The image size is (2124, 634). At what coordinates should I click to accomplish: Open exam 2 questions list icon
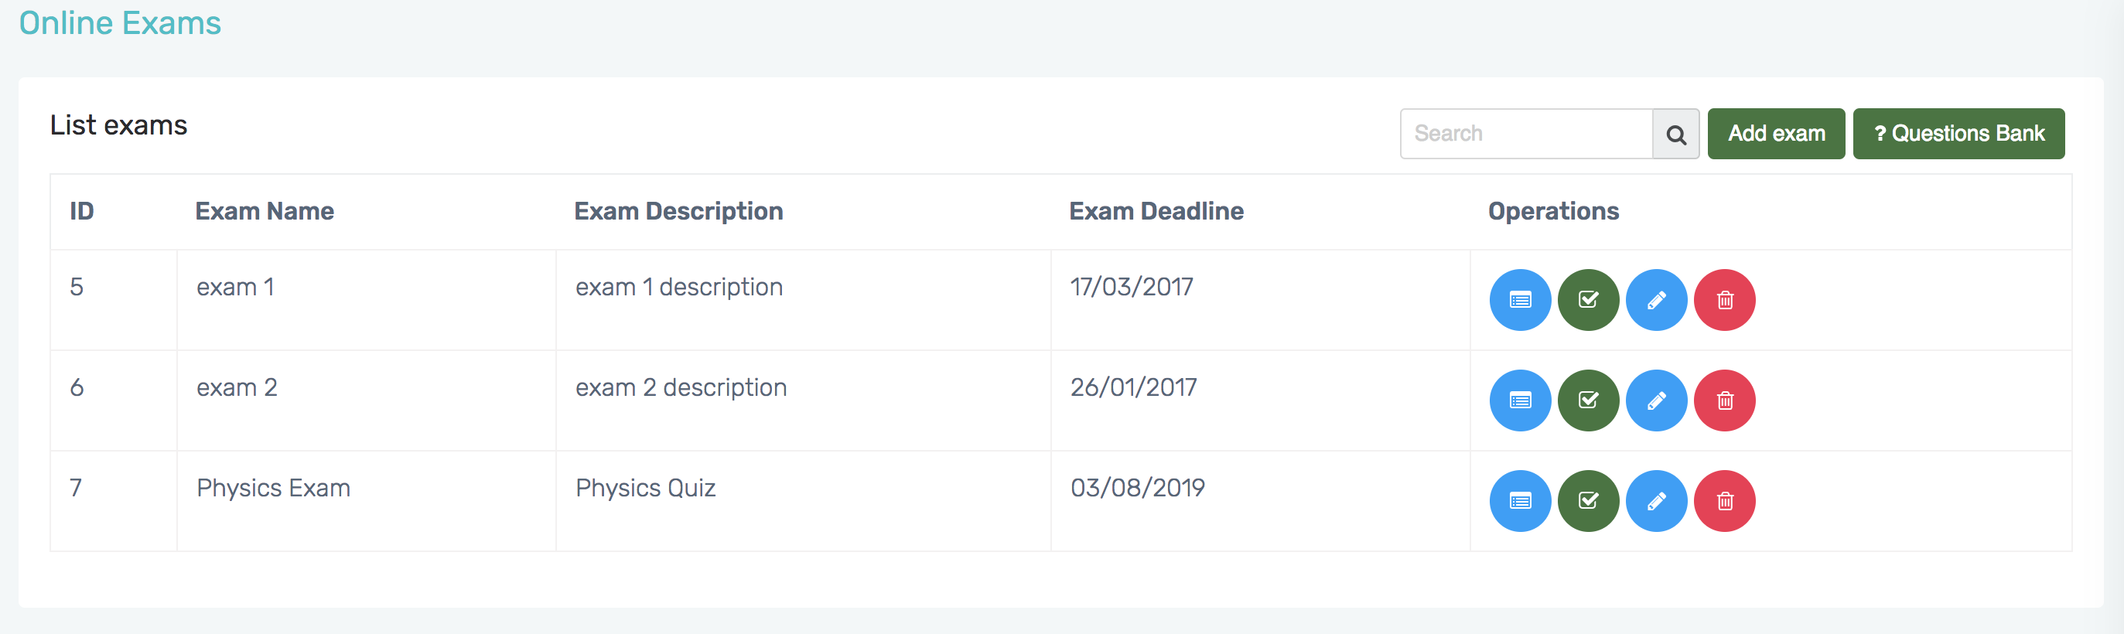pyautogui.click(x=1520, y=401)
